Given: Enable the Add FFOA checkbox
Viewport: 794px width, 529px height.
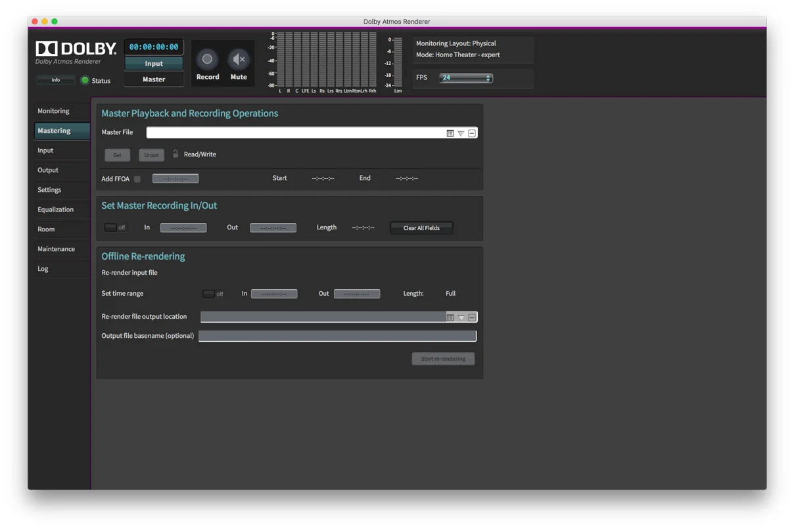Looking at the screenshot, I should tap(137, 179).
